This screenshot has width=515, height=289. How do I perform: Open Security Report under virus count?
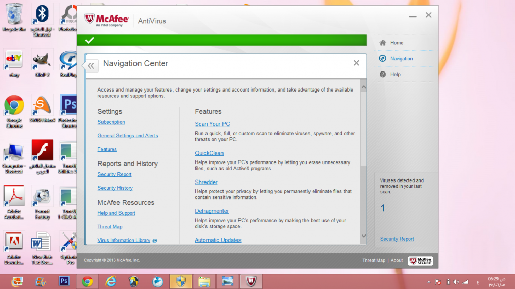point(397,239)
